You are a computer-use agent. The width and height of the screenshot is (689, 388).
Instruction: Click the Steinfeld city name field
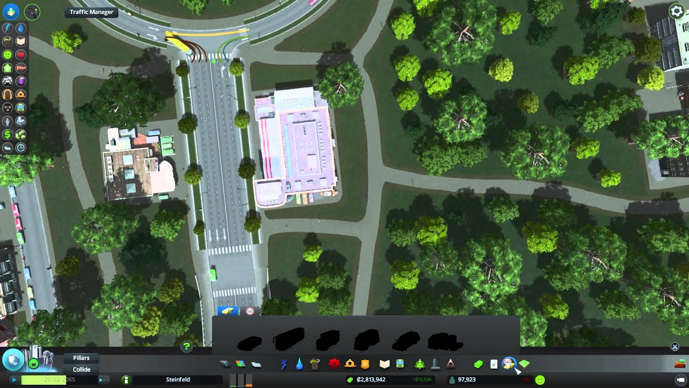[x=178, y=380]
